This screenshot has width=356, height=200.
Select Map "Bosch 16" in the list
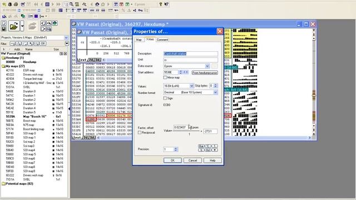[x=34, y=116]
